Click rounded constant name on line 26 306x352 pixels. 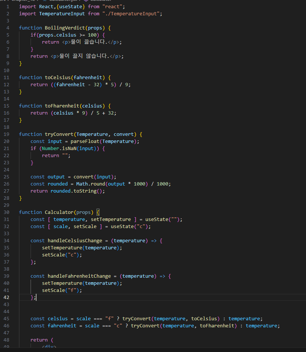point(58,184)
